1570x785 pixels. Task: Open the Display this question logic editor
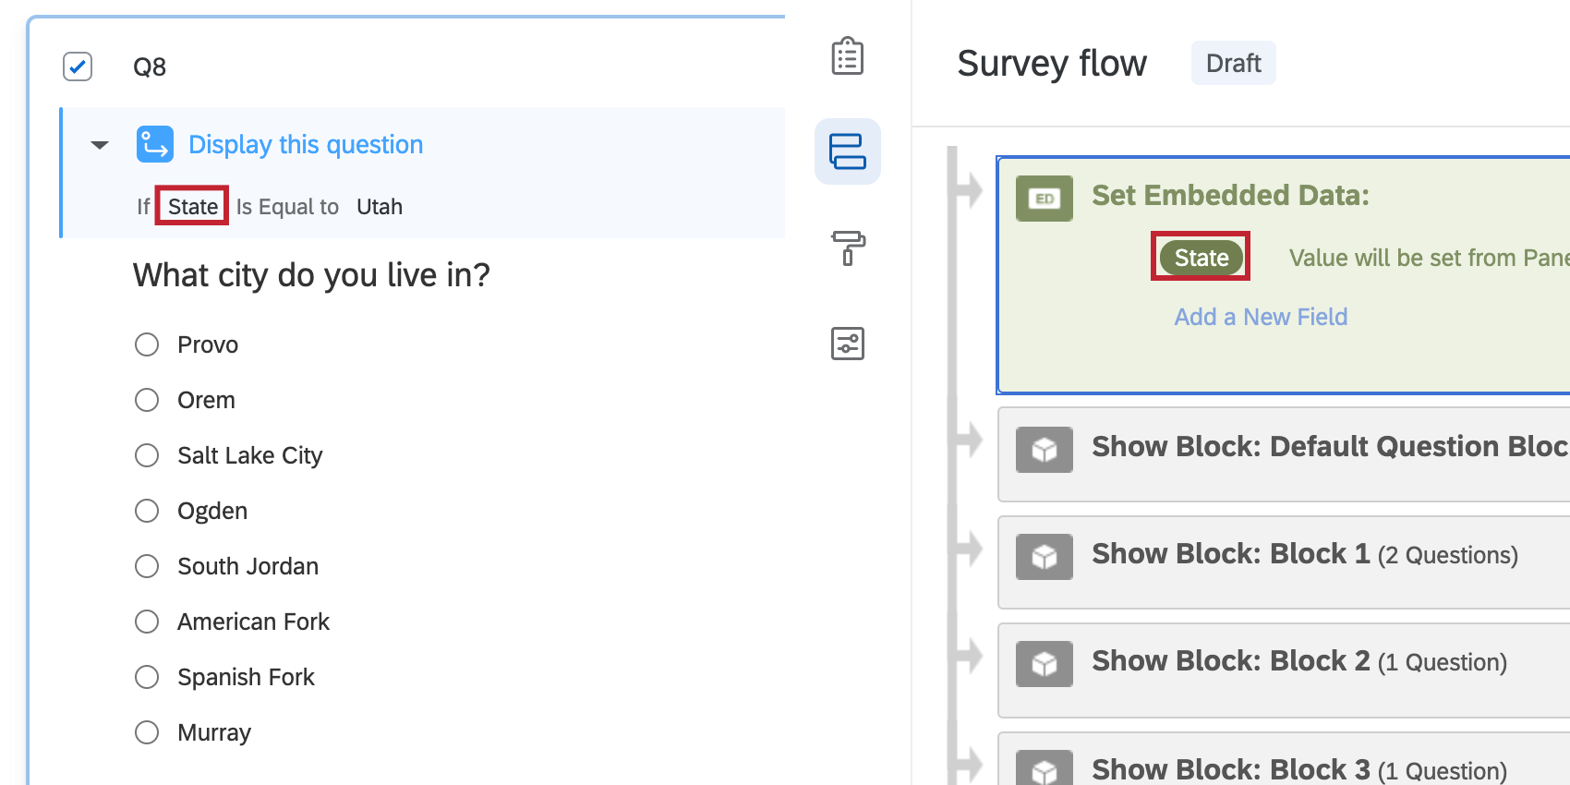click(306, 144)
